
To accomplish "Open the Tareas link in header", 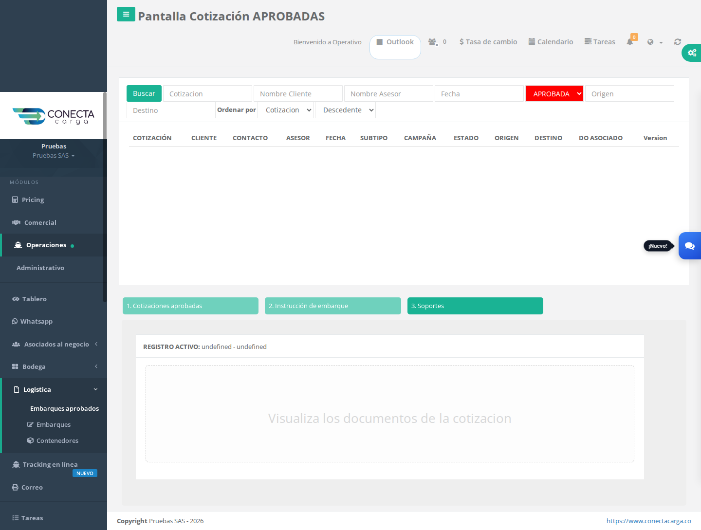I will (600, 42).
